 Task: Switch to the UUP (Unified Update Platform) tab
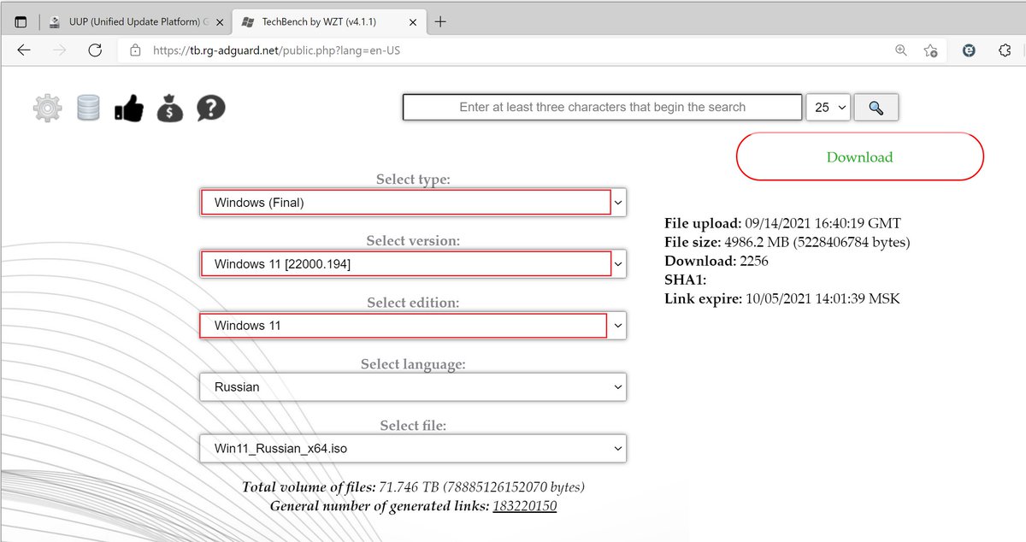(135, 21)
